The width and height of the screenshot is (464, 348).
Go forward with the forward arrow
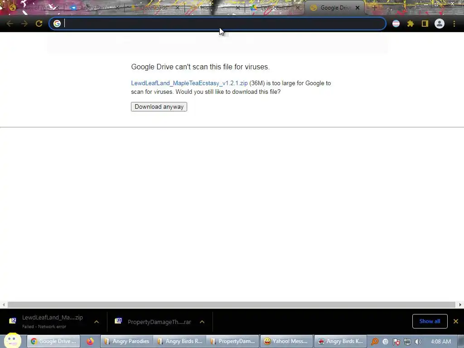[24, 24]
